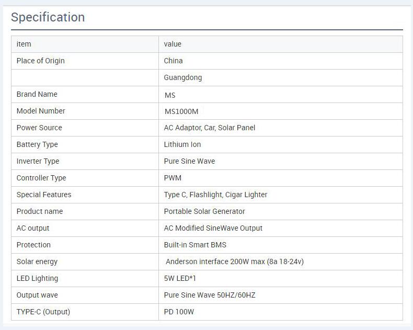Click the AC Adaptor, Car, Solar Panel text
413x330 pixels.
pos(210,128)
